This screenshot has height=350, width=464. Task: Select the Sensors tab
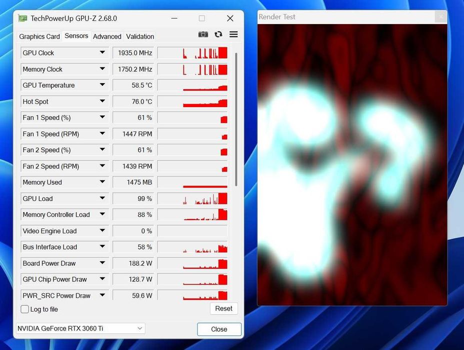pyautogui.click(x=76, y=36)
